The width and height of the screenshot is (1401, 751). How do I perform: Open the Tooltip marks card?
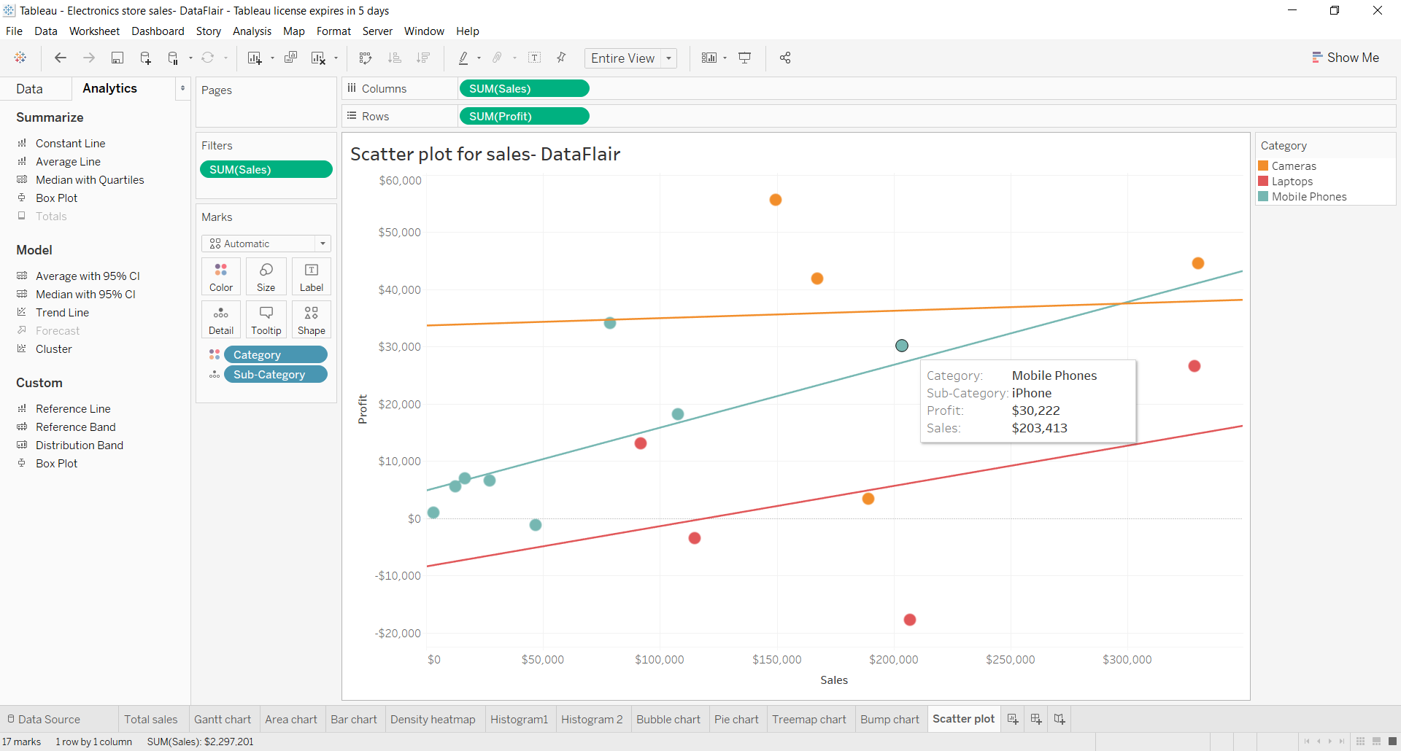click(266, 319)
